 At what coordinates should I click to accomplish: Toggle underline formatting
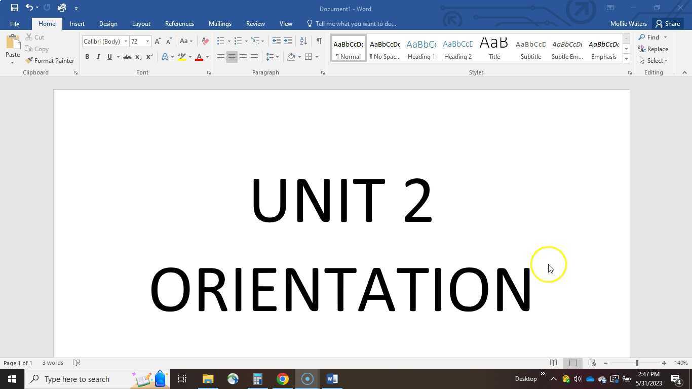[109, 57]
